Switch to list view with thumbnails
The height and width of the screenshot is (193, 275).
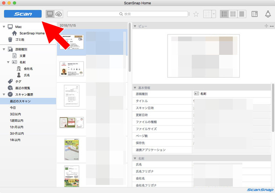tap(224, 14)
